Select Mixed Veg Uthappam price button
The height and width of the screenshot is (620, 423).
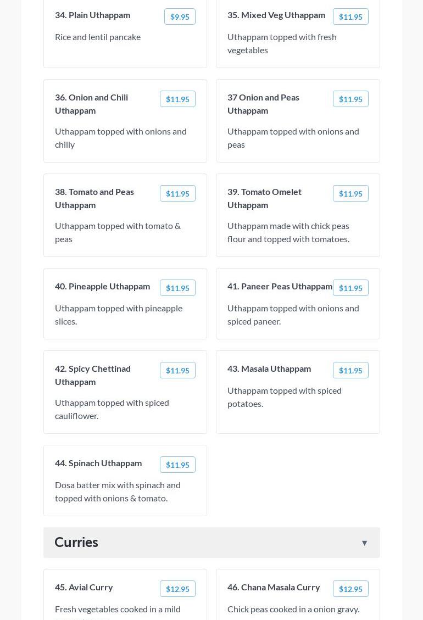click(x=350, y=17)
